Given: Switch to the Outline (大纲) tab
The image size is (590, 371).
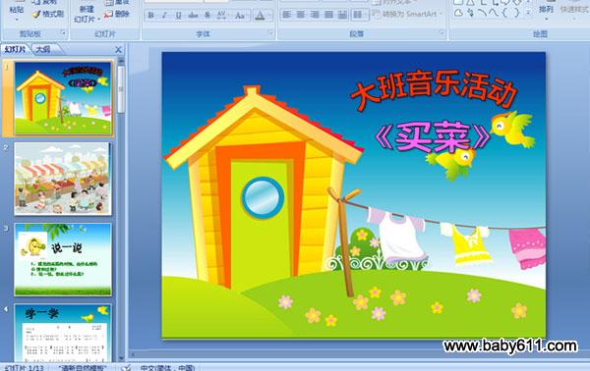Looking at the screenshot, I should pyautogui.click(x=43, y=49).
